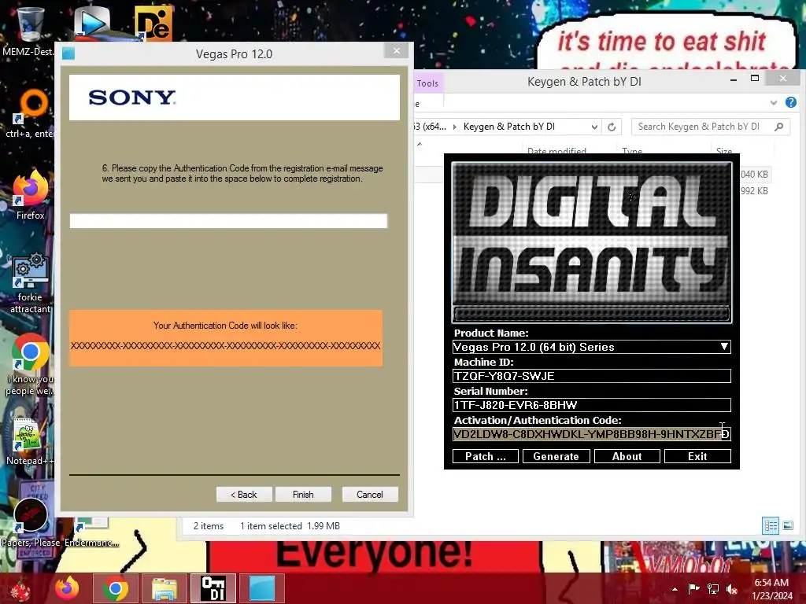Click Keygen & Patch bY DI breadcrumb
The image size is (806, 604).
[x=509, y=127]
